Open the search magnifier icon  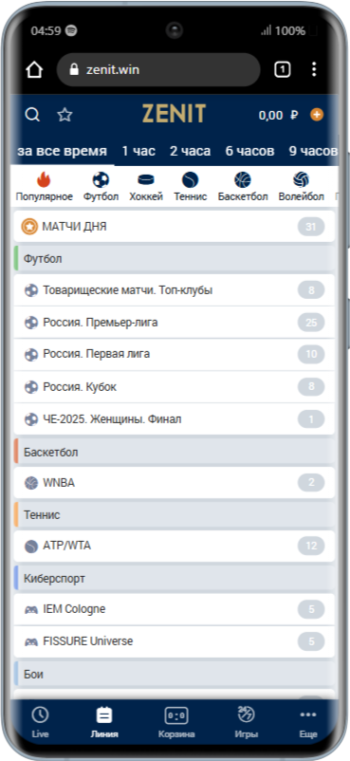pyautogui.click(x=32, y=115)
